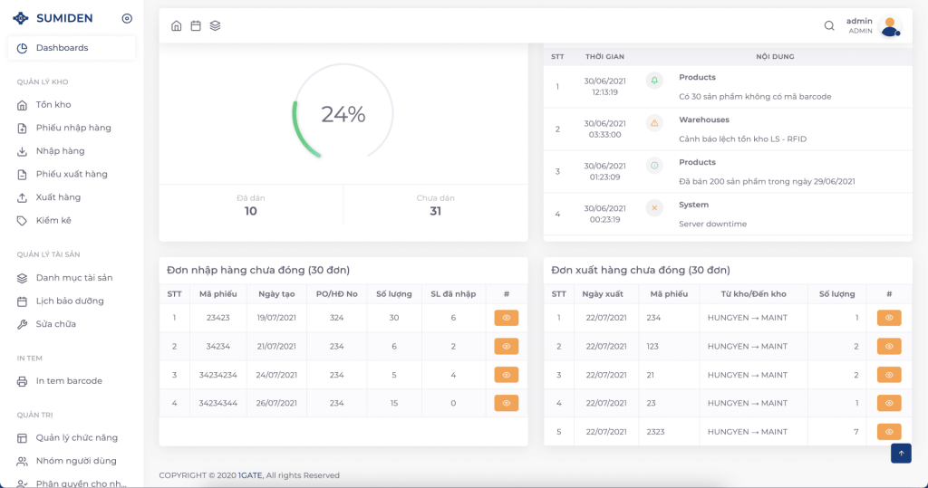Click the scroll-to-top arrow button
This screenshot has height=488, width=928.
click(901, 453)
